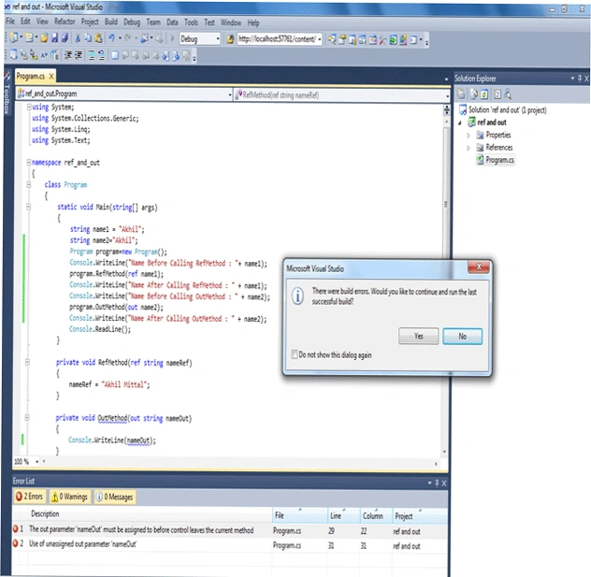Click the Open File folder icon

[x=44, y=38]
